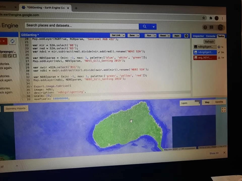Screen dimensions: 242x181
Task: Open the .tif download options chevron
Action: pyautogui.click(x=17, y=166)
